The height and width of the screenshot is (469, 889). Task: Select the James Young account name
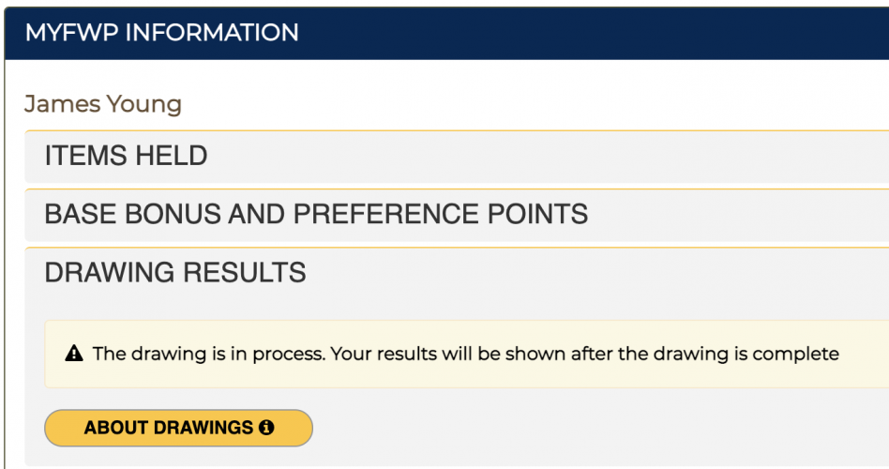(102, 104)
